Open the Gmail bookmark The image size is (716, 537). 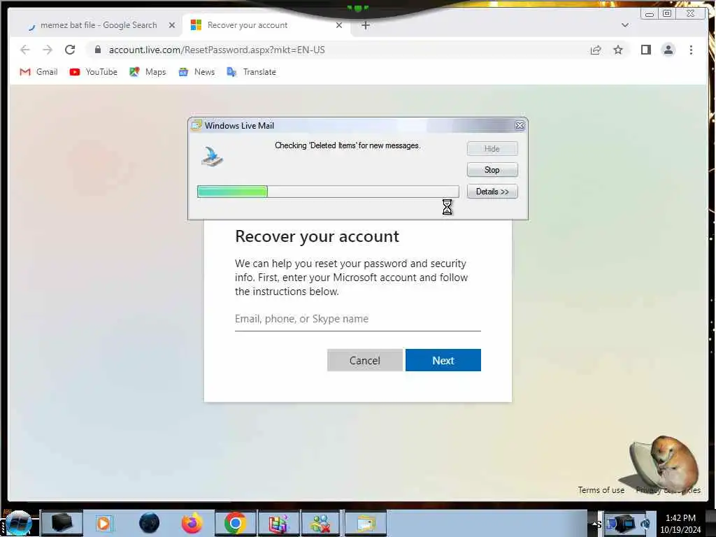(39, 72)
